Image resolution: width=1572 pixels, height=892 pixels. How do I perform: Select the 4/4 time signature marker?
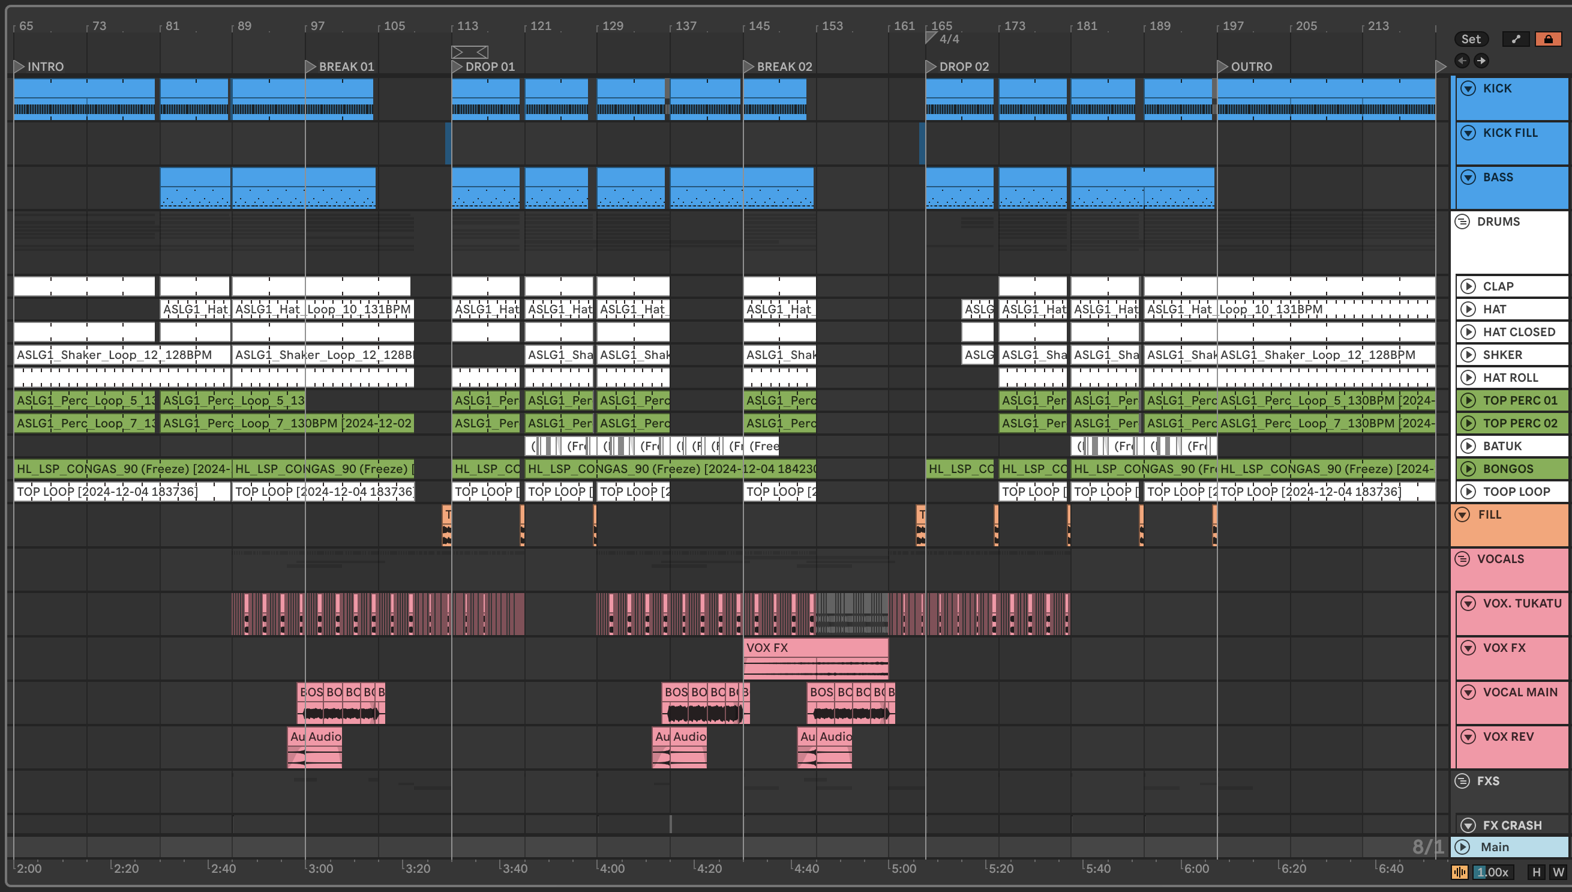(x=943, y=38)
